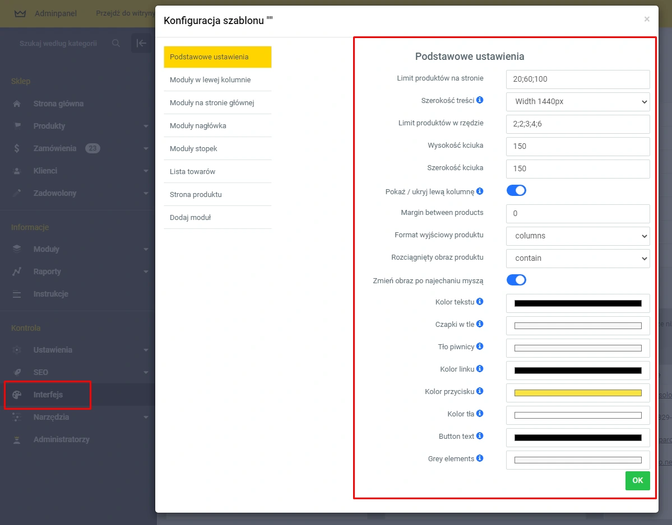This screenshot has width=672, height=525.
Task: Click info icon next to Szerokość treści
Action: tap(480, 101)
